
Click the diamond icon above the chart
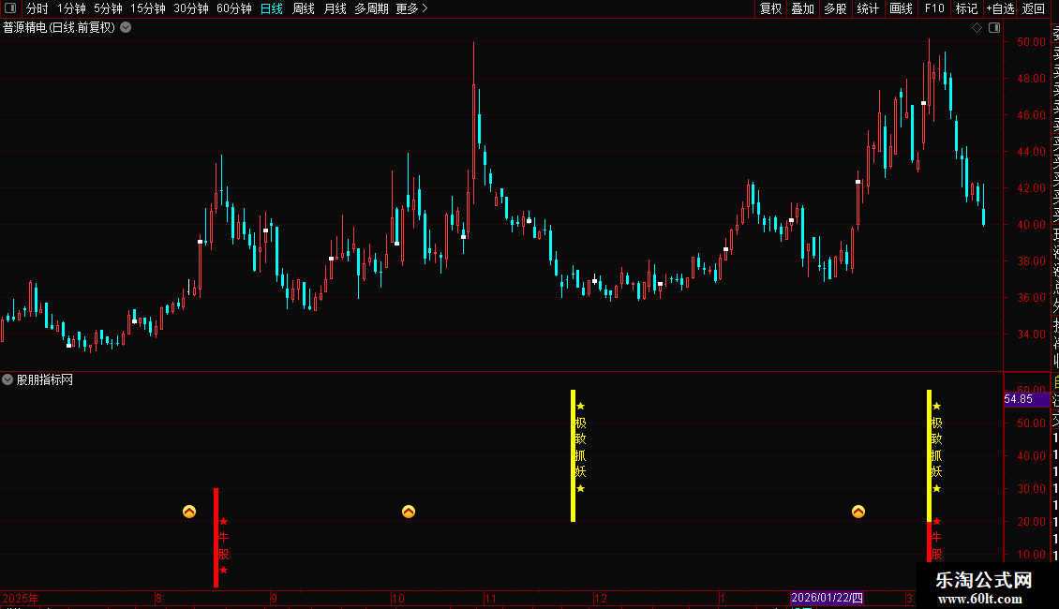point(977,28)
